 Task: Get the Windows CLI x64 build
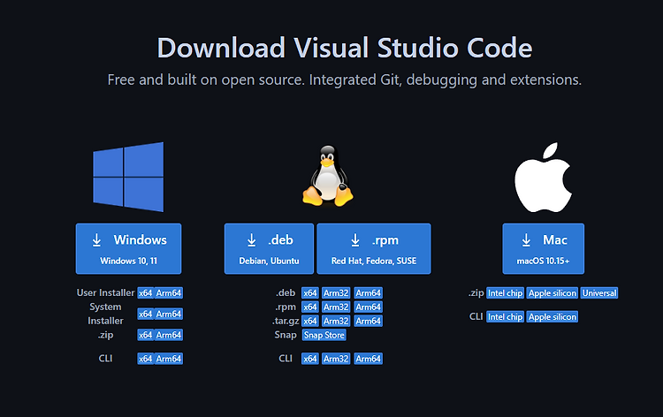[146, 359]
